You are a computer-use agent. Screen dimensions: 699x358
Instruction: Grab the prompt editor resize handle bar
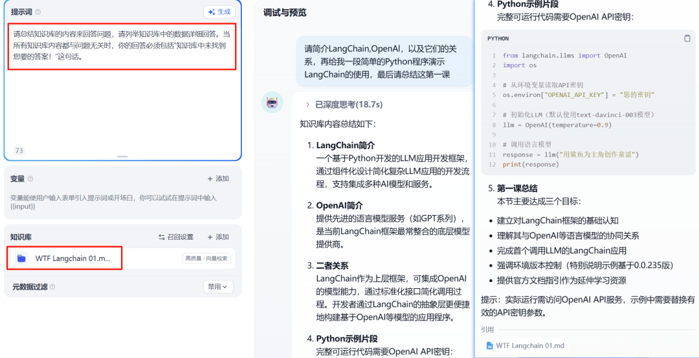[x=122, y=157]
